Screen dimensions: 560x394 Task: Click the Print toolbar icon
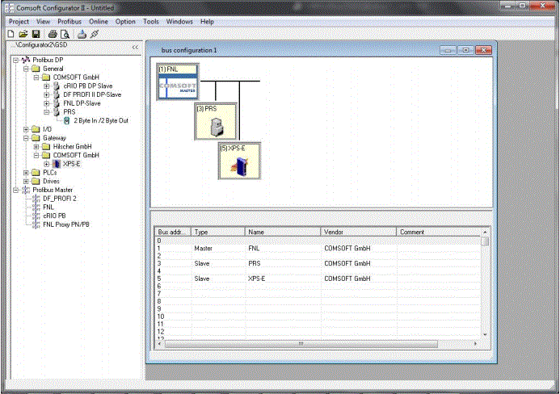pos(53,34)
